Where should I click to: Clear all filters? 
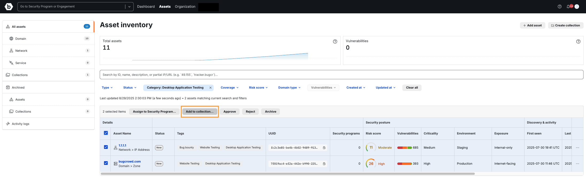[x=412, y=88]
